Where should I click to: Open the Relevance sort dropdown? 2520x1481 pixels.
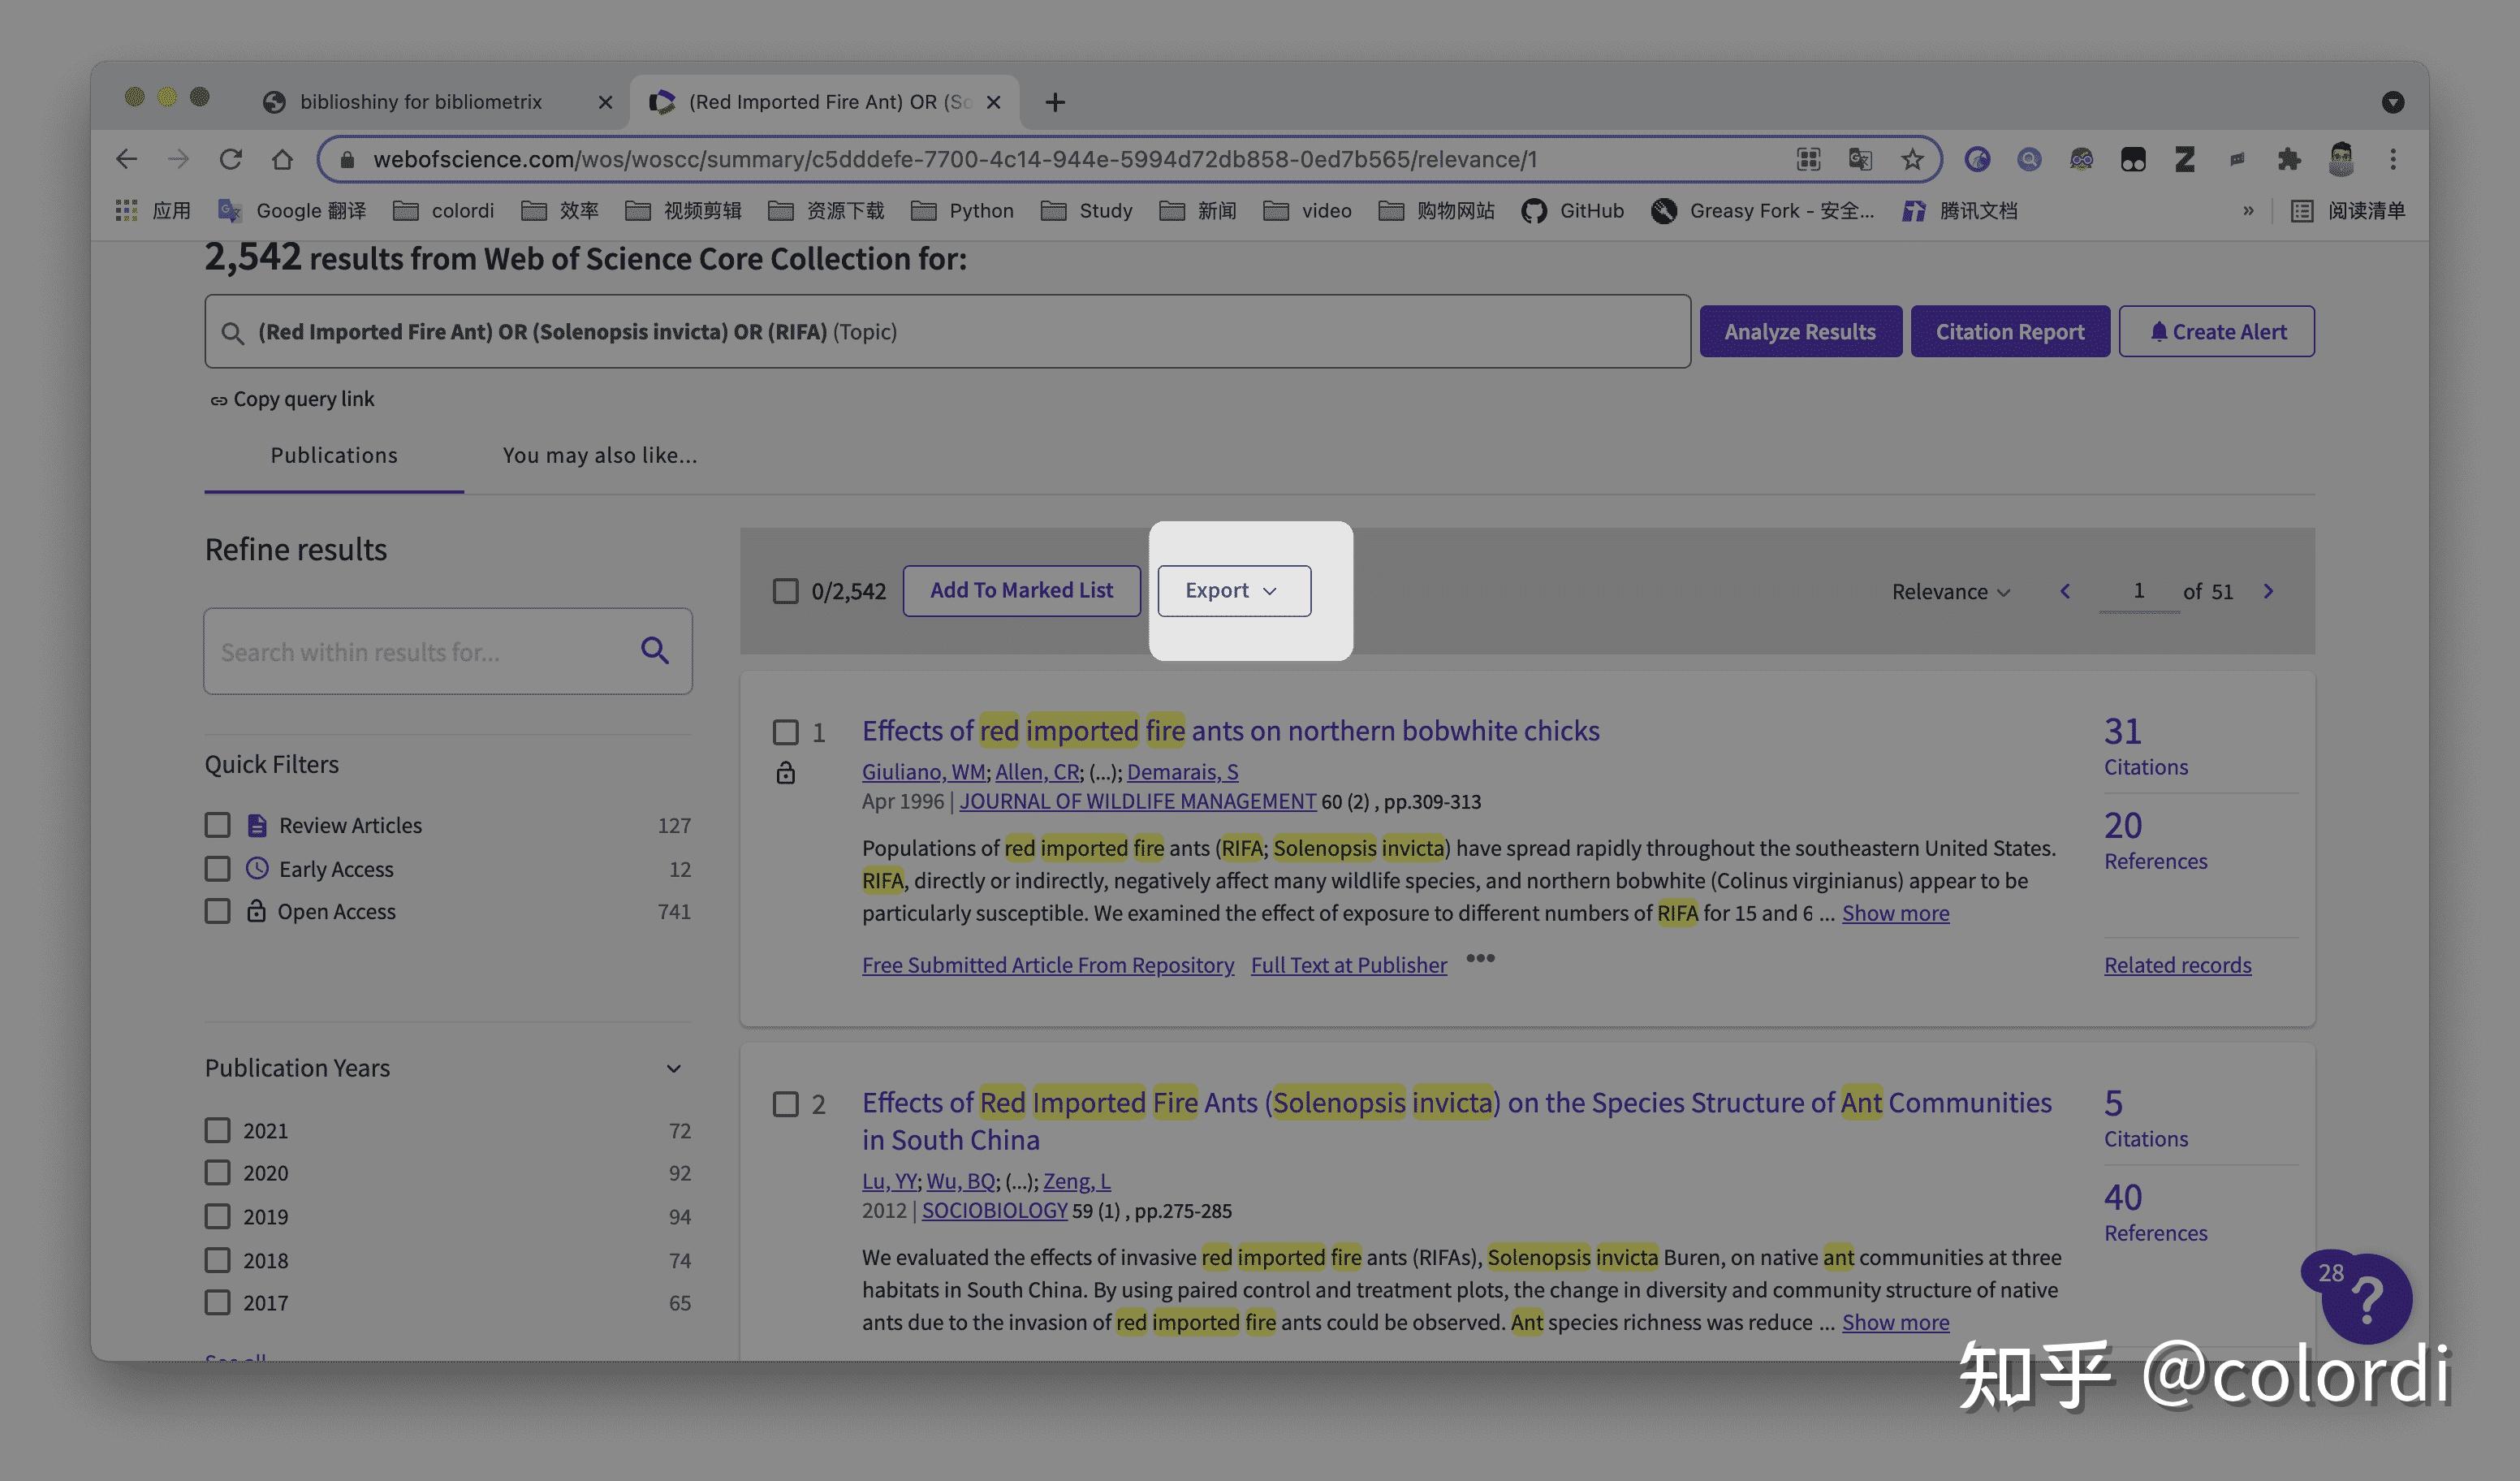1950,592
